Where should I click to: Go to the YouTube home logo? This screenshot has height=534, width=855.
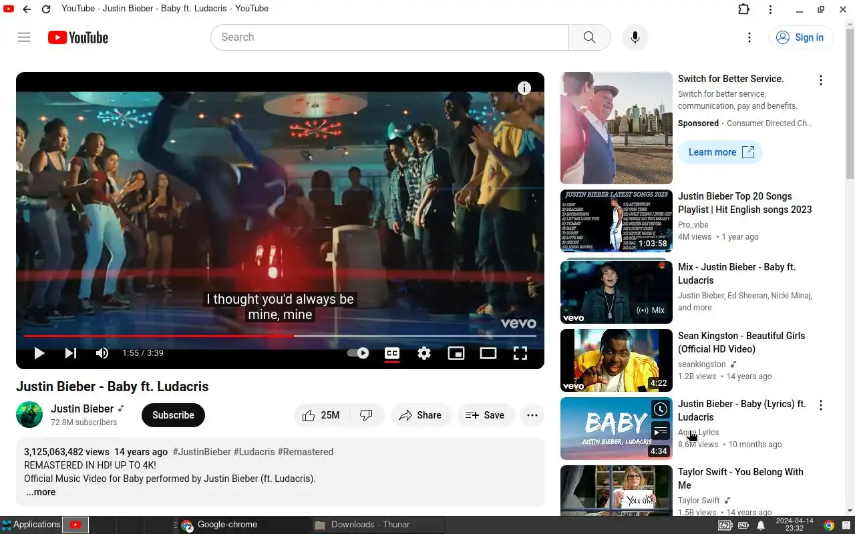coord(78,37)
